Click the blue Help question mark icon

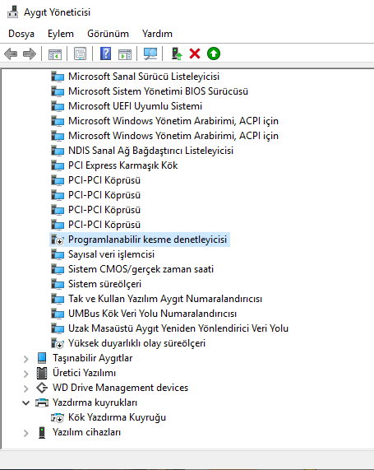[105, 54]
